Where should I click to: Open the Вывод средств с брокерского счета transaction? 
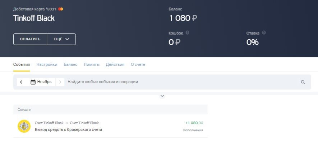click(x=110, y=126)
